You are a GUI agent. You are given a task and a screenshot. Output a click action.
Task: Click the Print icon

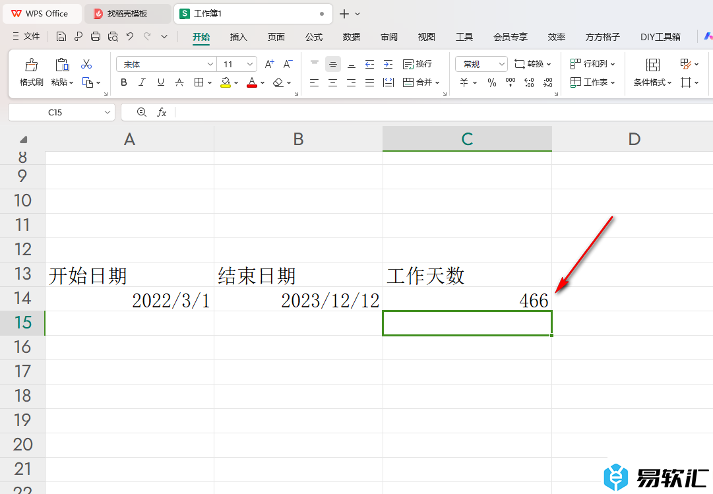click(96, 37)
